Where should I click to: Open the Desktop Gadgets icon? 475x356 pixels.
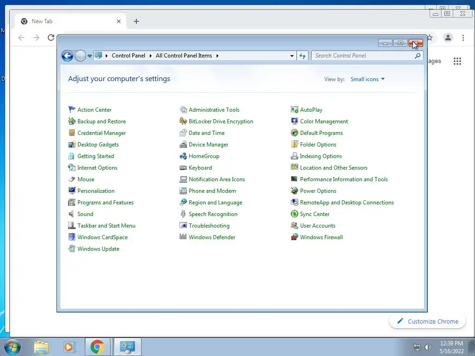coord(72,145)
